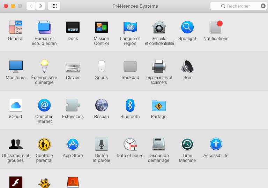Click the back navigation arrow
The width and height of the screenshot is (268, 188).
tap(31, 6)
